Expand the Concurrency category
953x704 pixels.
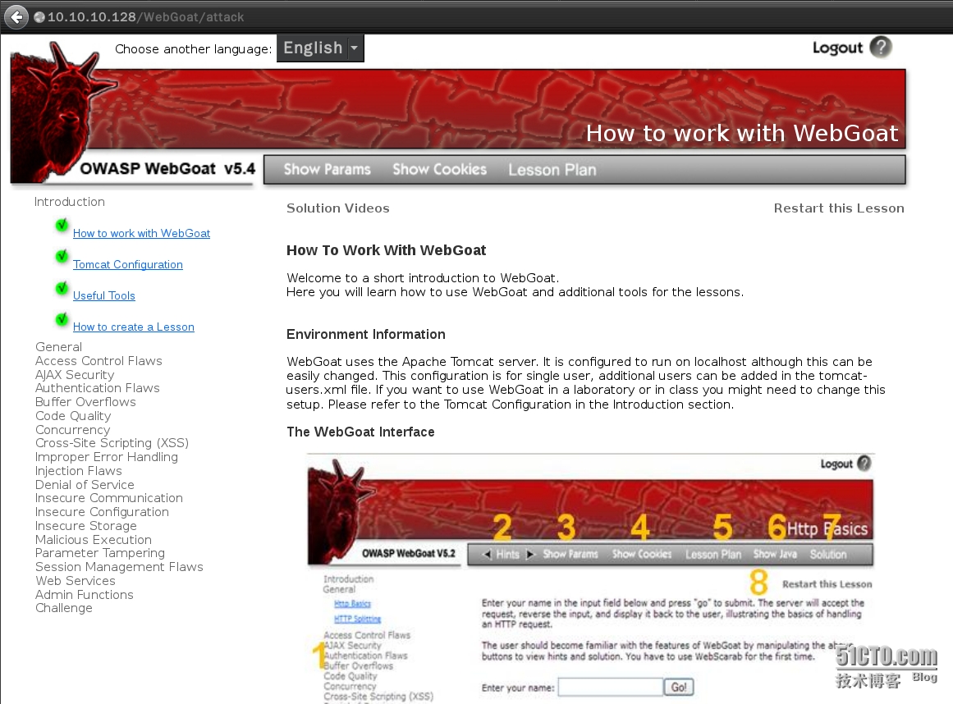pyautogui.click(x=72, y=430)
